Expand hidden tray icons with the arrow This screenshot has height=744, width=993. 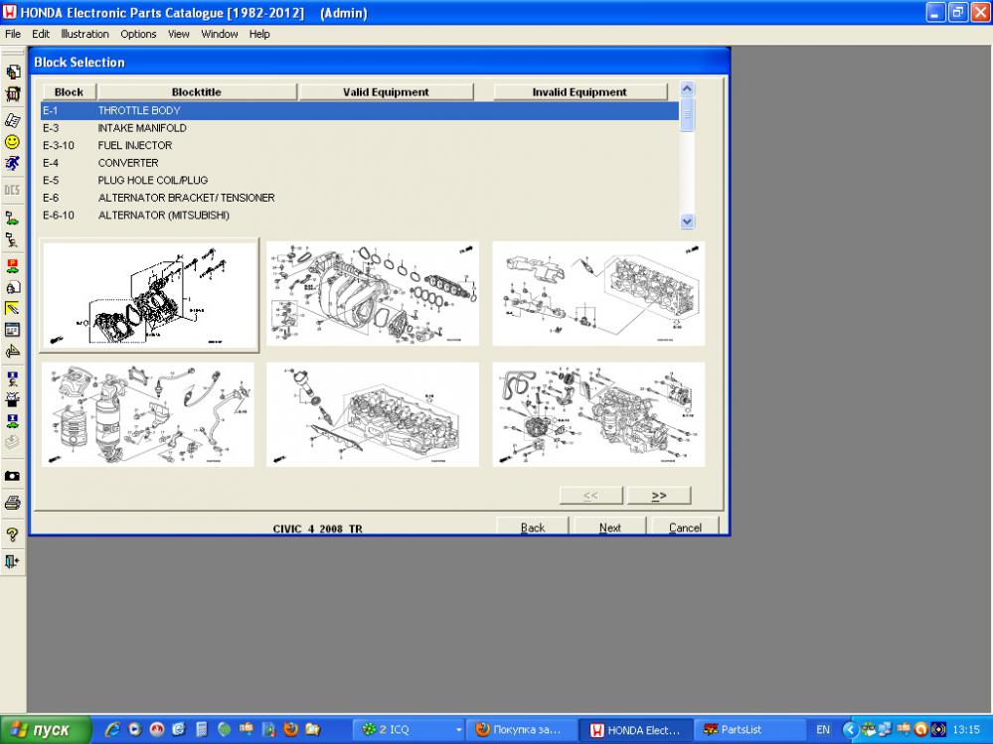[850, 729]
